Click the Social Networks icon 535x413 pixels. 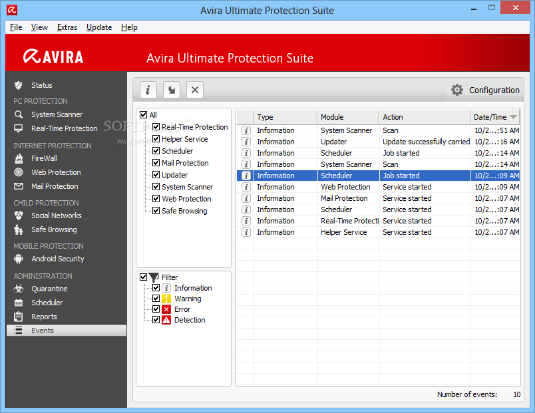[19, 215]
